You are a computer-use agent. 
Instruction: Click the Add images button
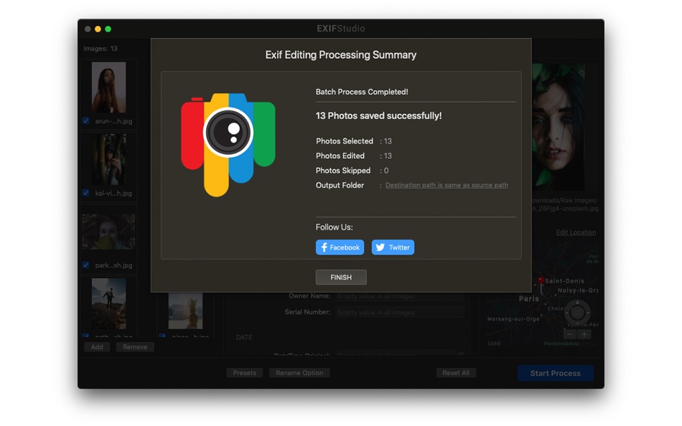click(x=97, y=347)
